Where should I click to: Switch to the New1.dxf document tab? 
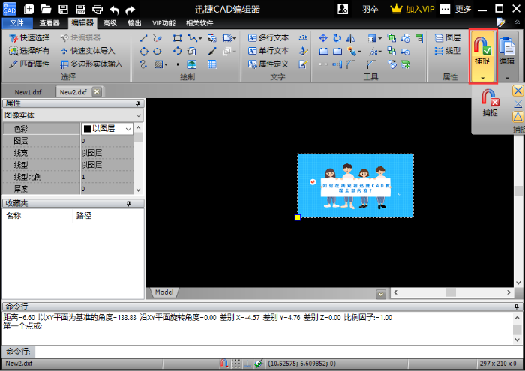coord(28,92)
